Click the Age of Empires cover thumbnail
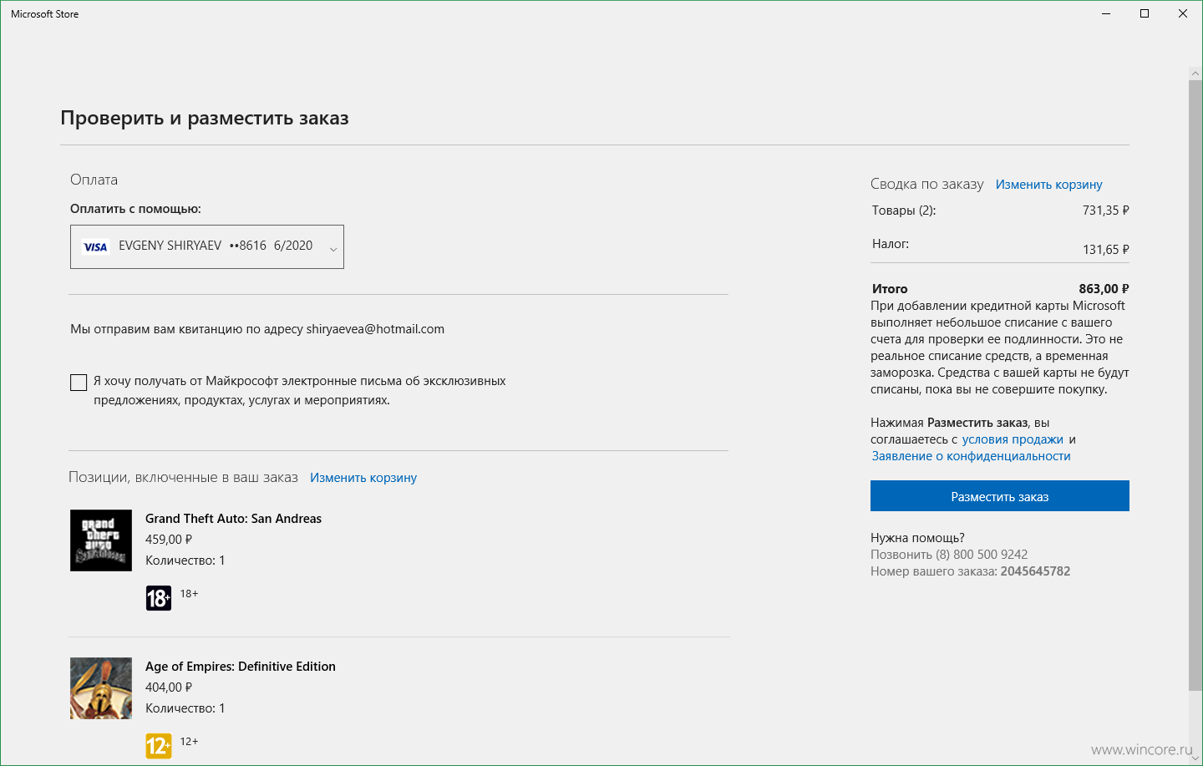 pos(101,688)
